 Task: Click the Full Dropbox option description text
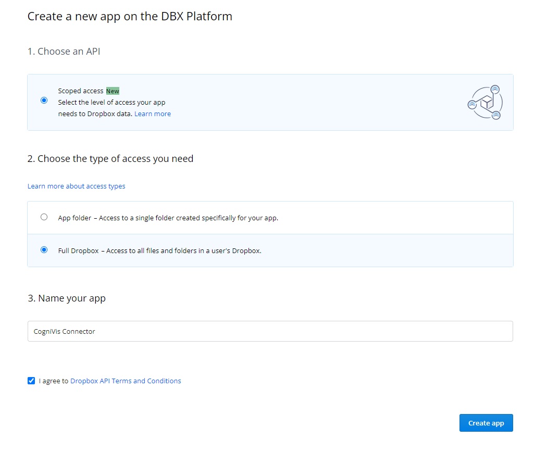159,250
